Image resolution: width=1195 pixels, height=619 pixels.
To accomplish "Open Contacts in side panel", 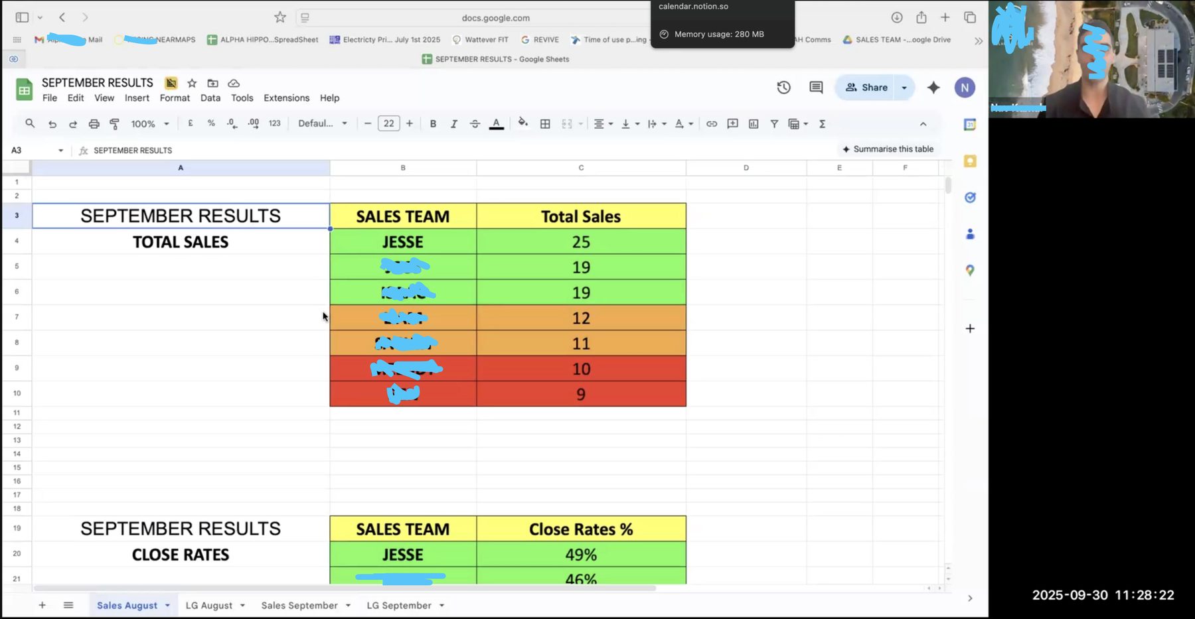I will click(970, 234).
